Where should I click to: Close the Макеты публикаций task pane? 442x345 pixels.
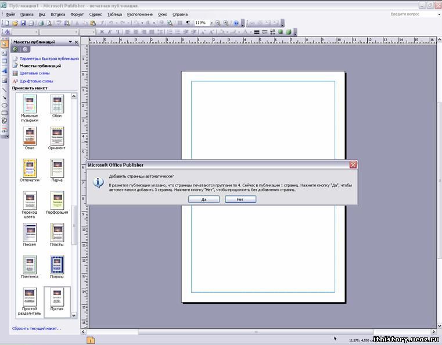77,42
